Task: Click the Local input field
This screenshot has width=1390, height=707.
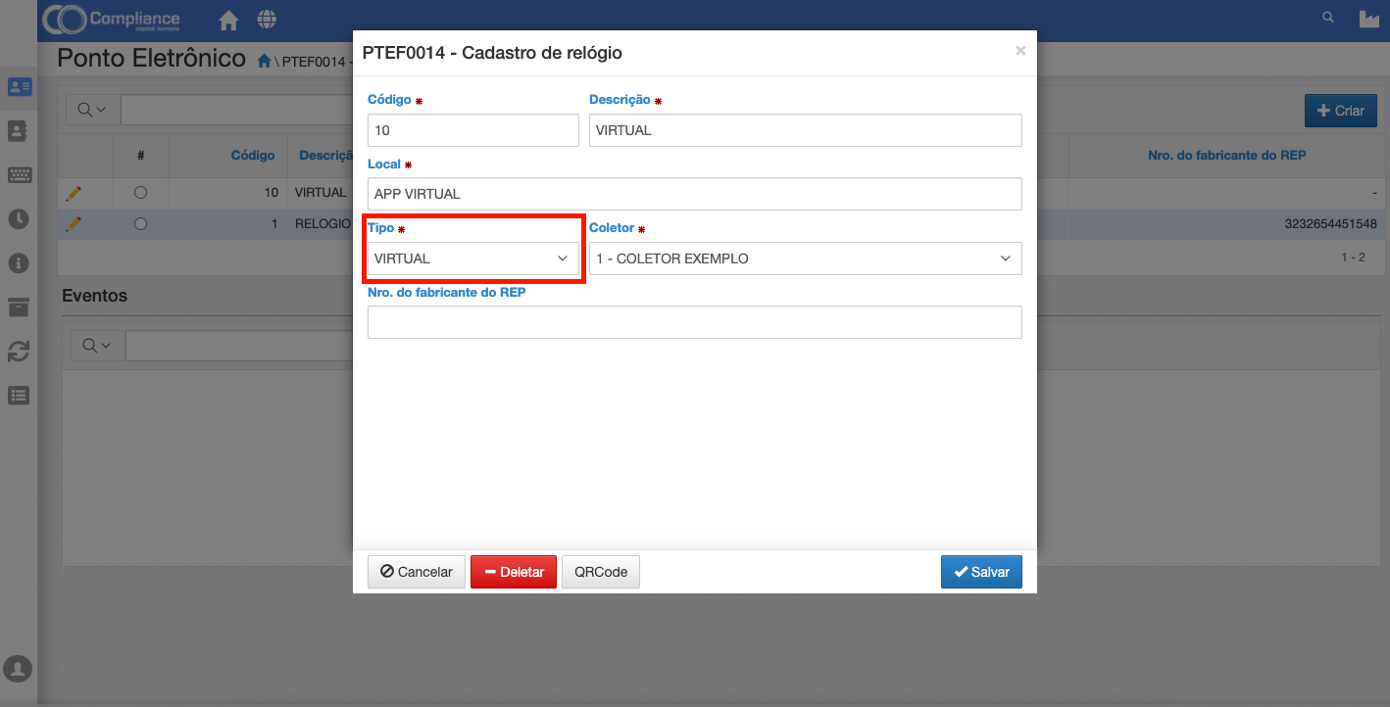Action: click(x=695, y=194)
